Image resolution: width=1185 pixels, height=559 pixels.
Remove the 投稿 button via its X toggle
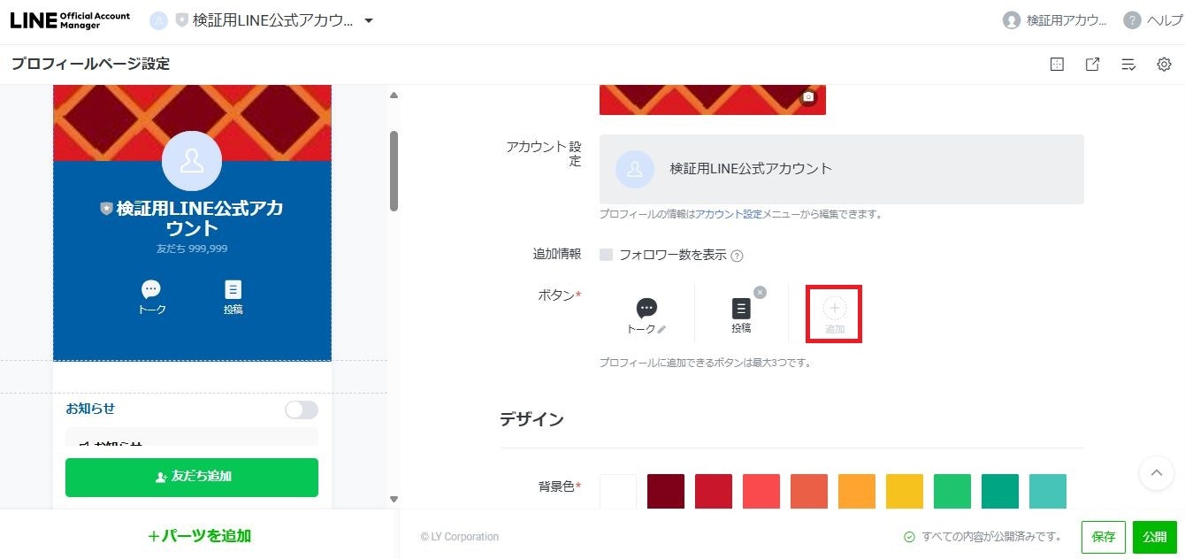[x=759, y=292]
